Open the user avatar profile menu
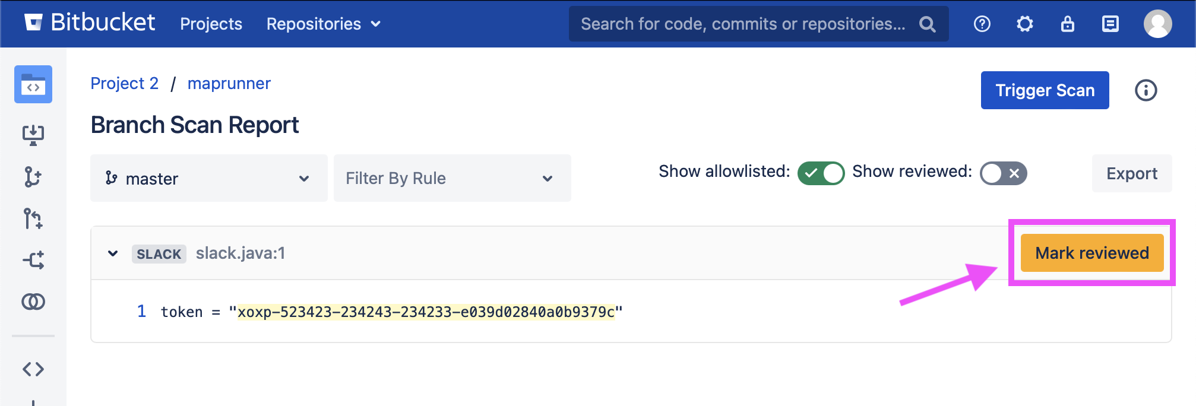 pos(1157,24)
